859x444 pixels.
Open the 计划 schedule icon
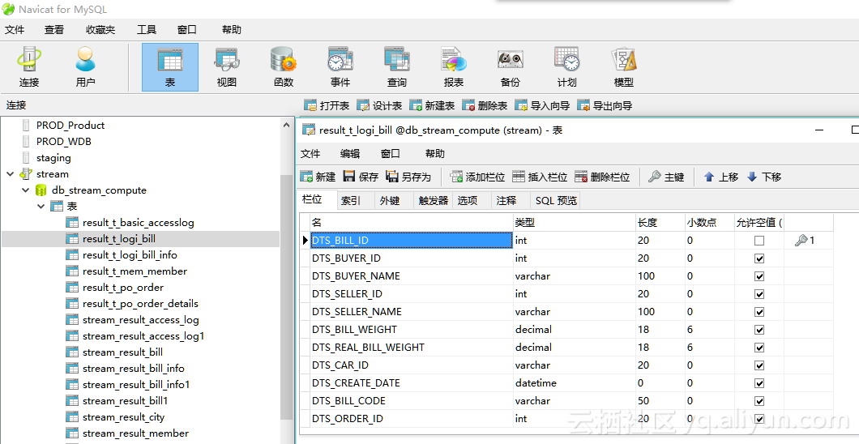click(567, 67)
